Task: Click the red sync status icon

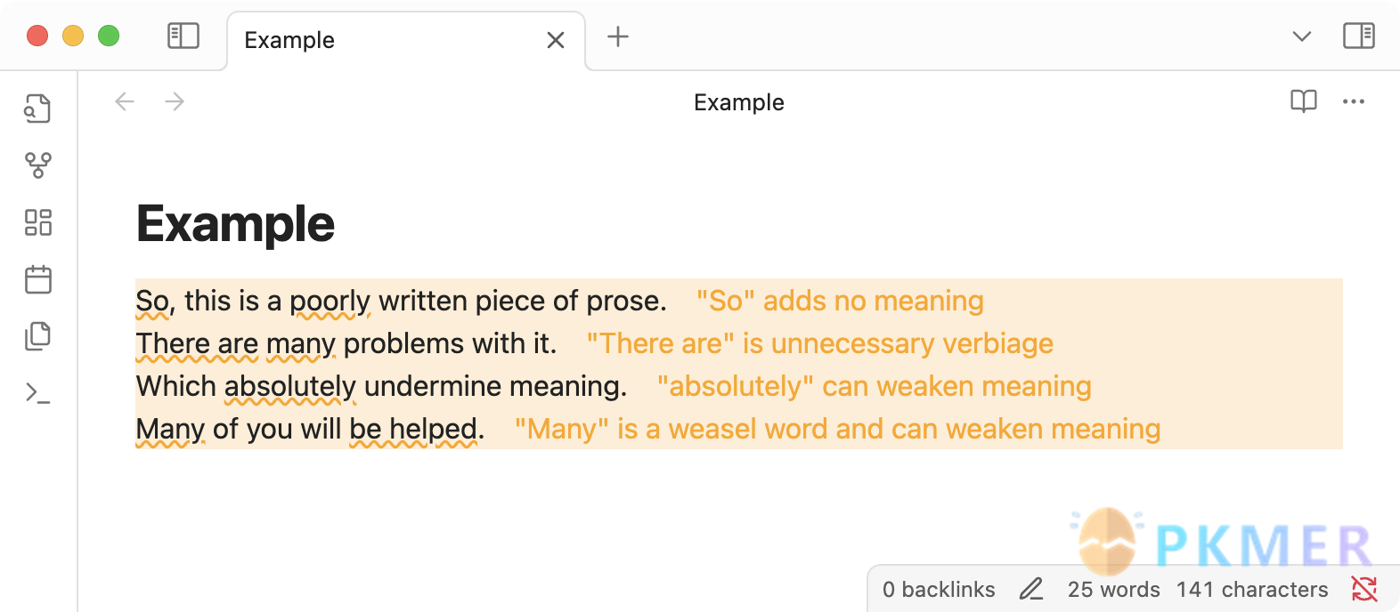Action: click(x=1364, y=589)
